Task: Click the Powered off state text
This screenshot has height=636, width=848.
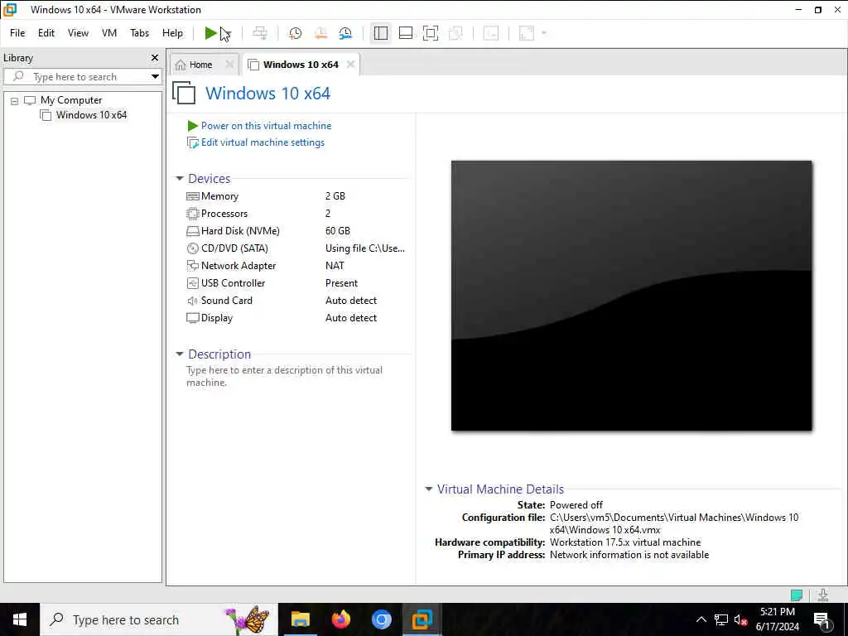Action: pos(576,504)
